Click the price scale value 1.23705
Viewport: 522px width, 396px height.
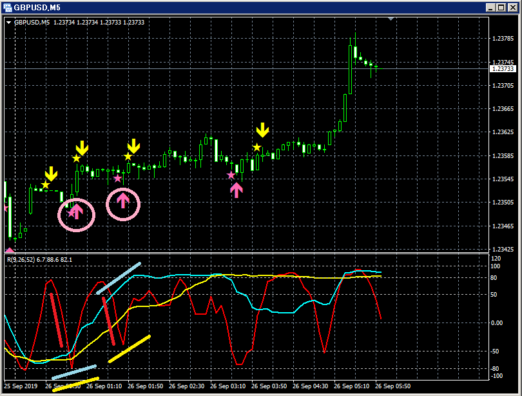coord(503,86)
